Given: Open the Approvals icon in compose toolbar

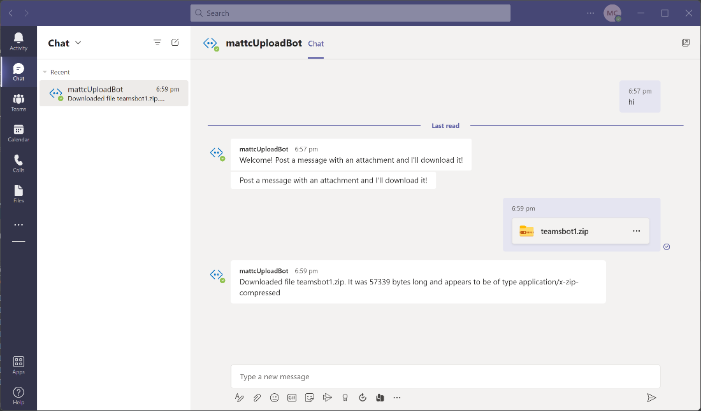Looking at the screenshot, I should point(363,398).
